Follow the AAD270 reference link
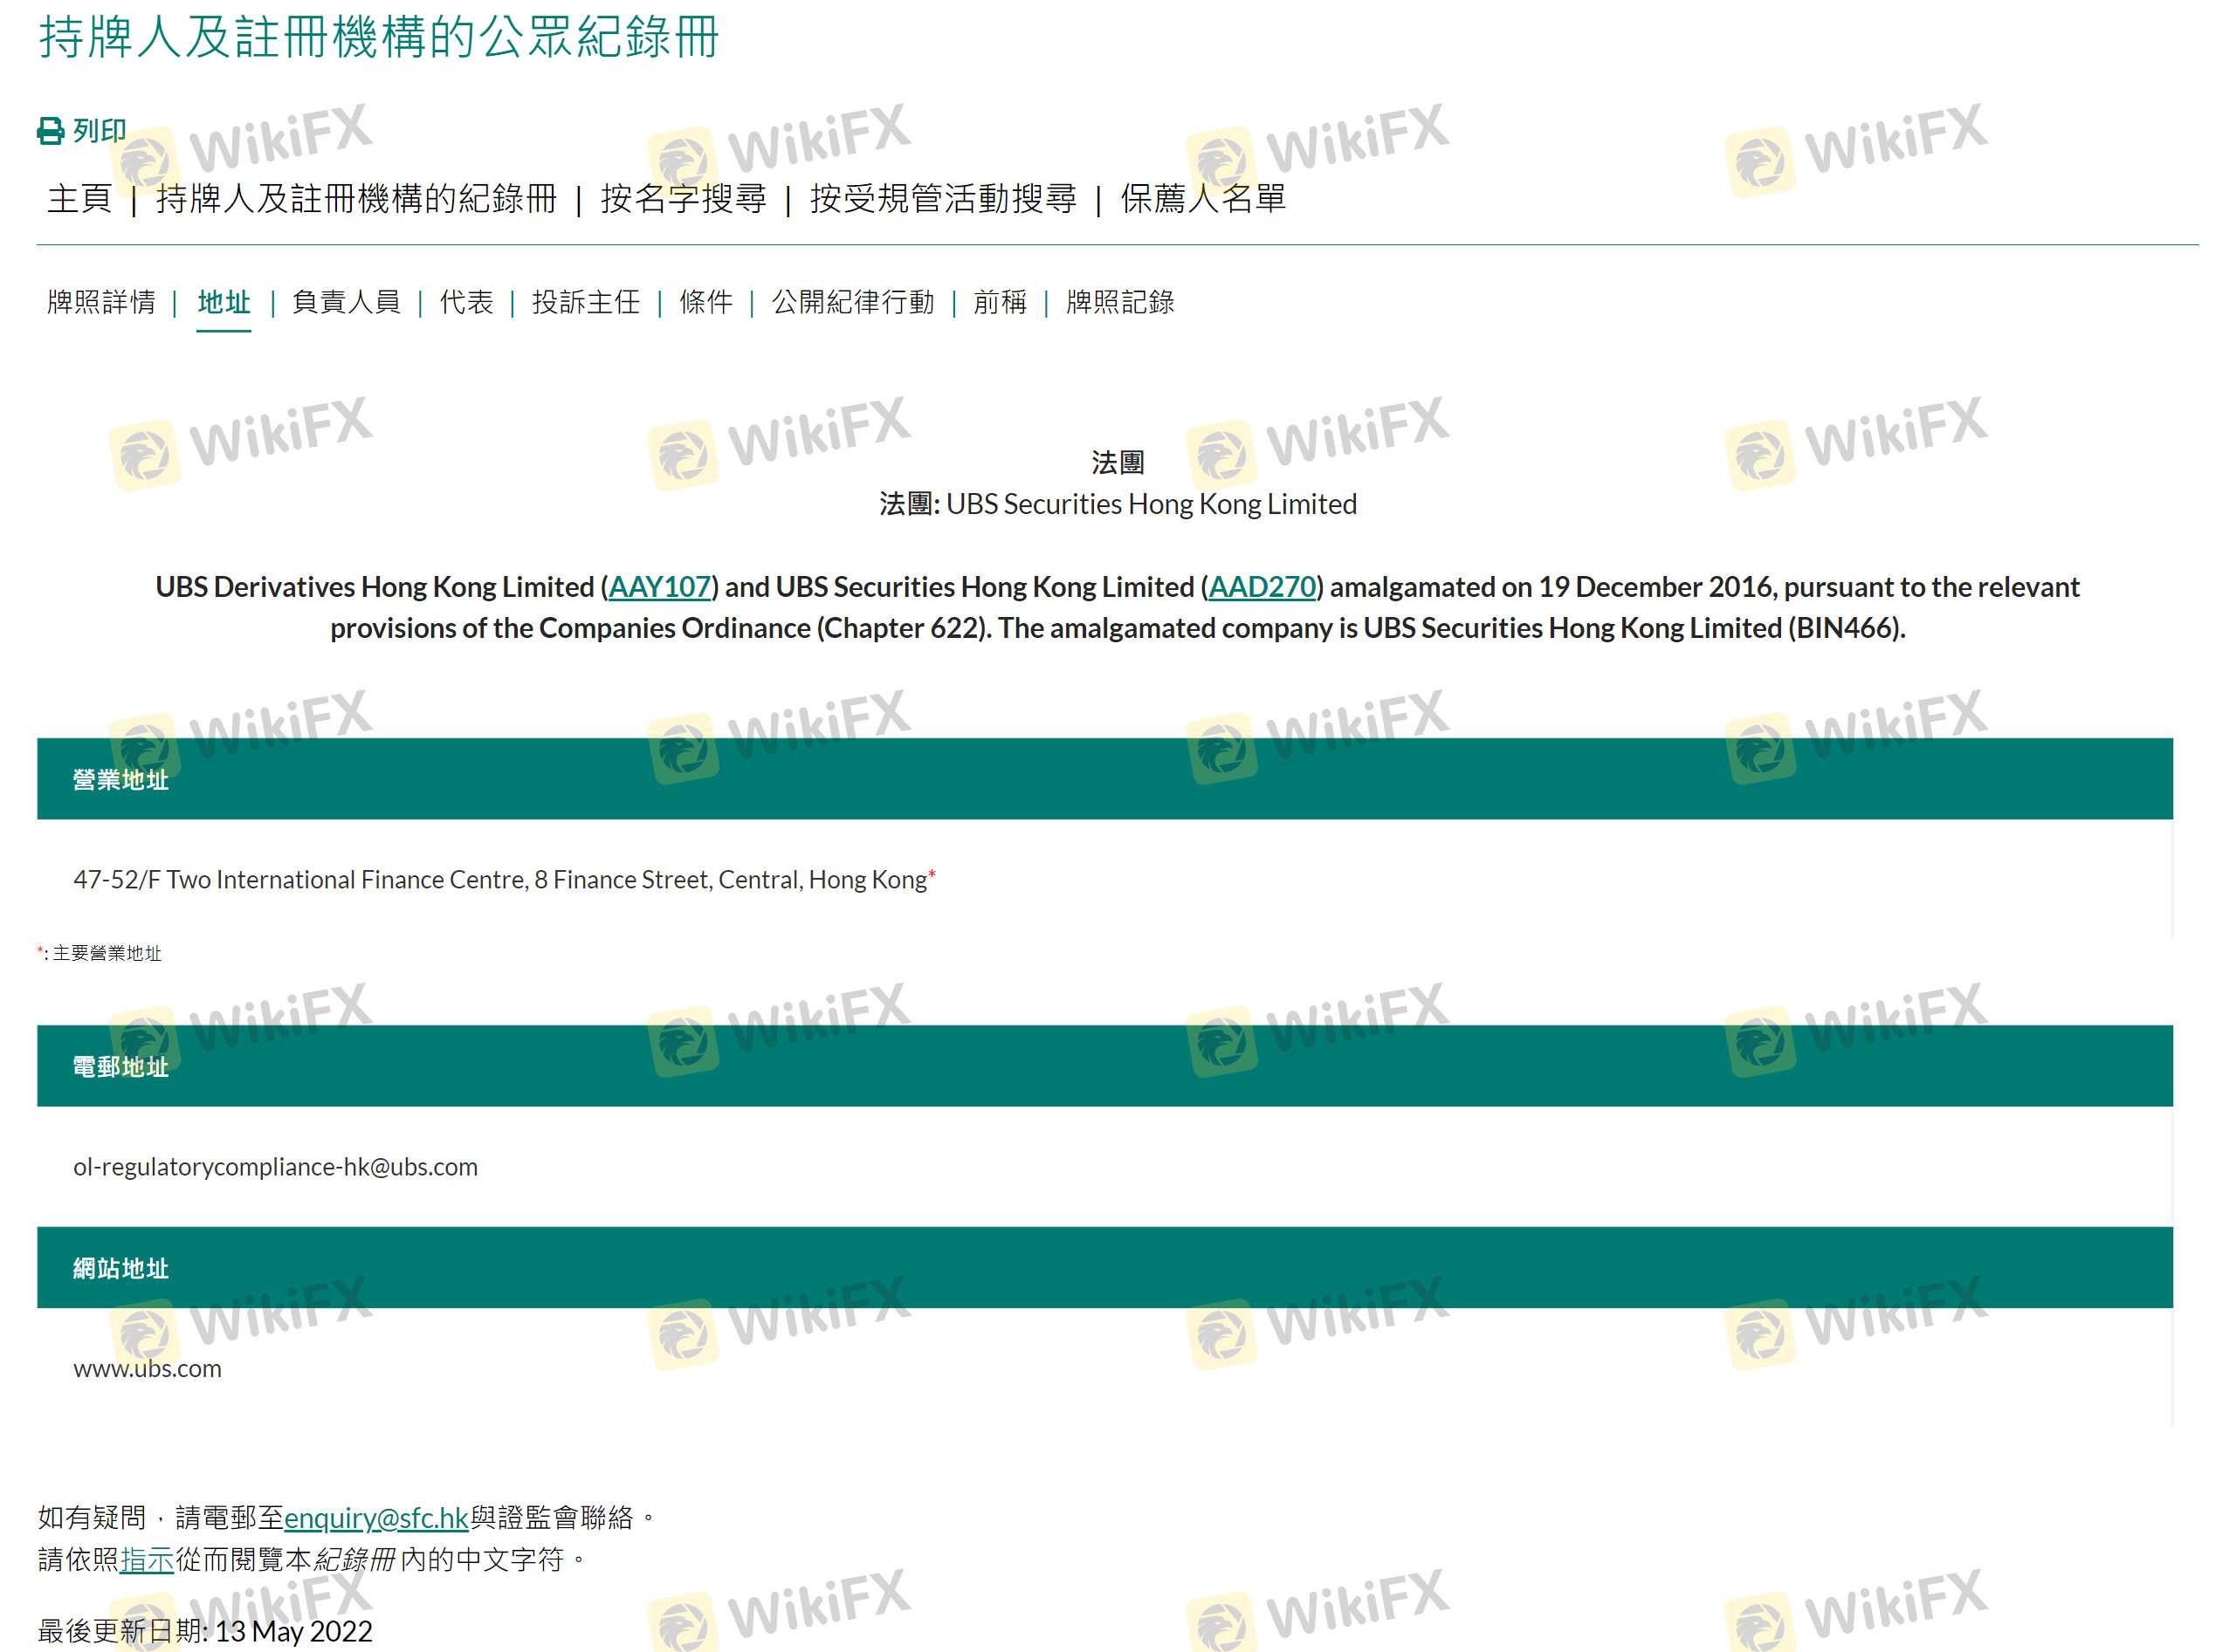 [x=1262, y=587]
